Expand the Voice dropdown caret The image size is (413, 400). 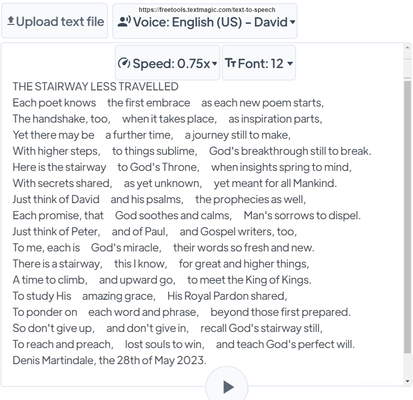[292, 22]
